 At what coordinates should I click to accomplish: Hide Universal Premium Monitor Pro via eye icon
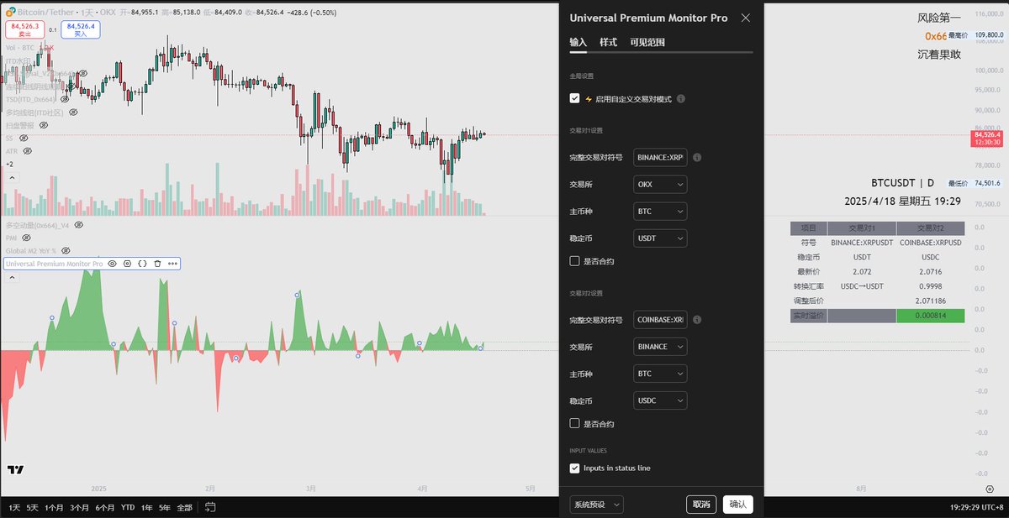click(x=112, y=264)
